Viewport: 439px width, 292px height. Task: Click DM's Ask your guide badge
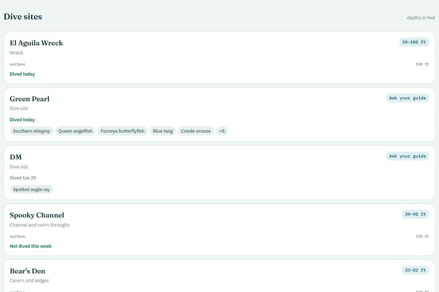[408, 156]
